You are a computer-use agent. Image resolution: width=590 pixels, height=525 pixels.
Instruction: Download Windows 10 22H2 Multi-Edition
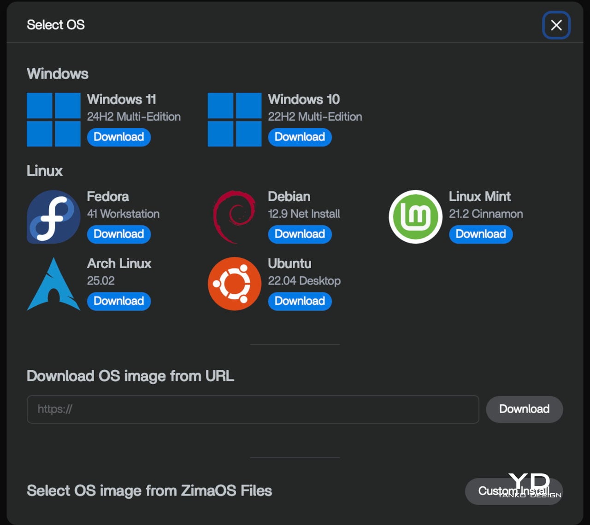300,137
